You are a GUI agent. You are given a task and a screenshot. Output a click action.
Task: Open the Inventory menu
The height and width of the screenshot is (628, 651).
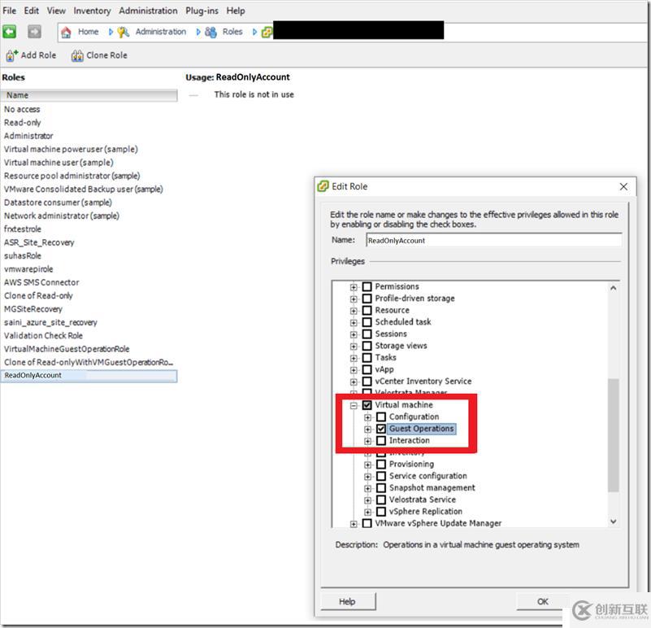click(x=92, y=11)
